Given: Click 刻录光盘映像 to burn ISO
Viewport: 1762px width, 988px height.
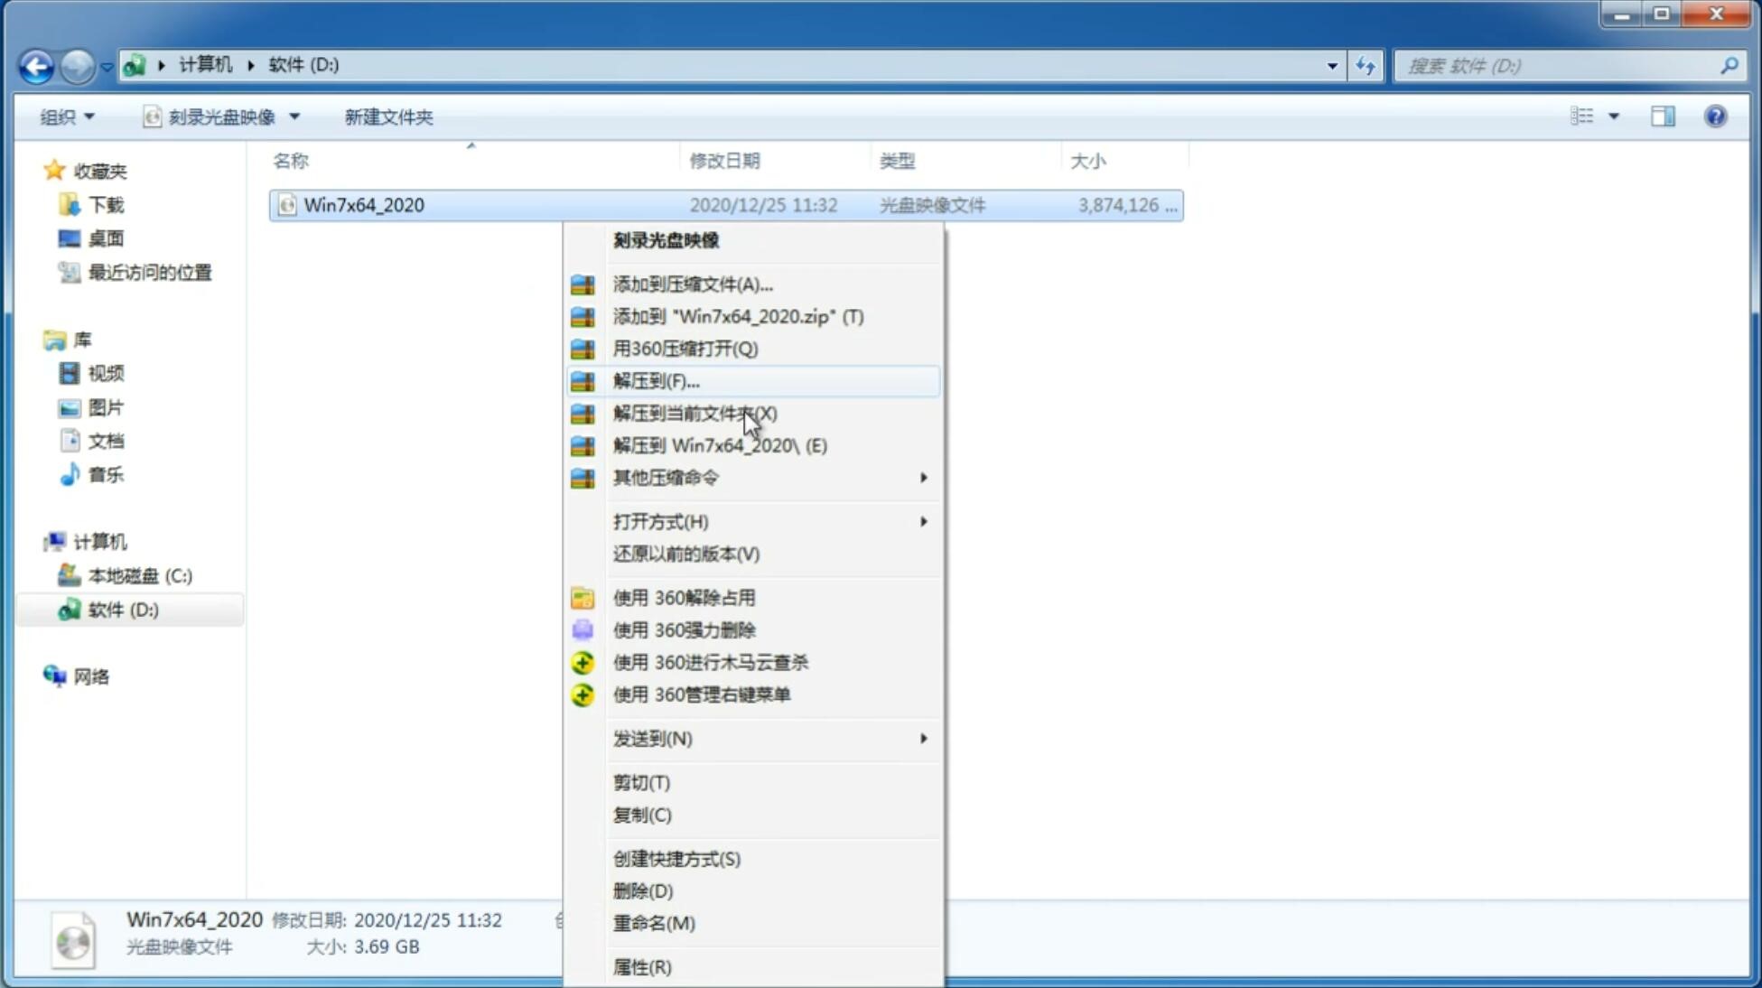Looking at the screenshot, I should [x=666, y=239].
